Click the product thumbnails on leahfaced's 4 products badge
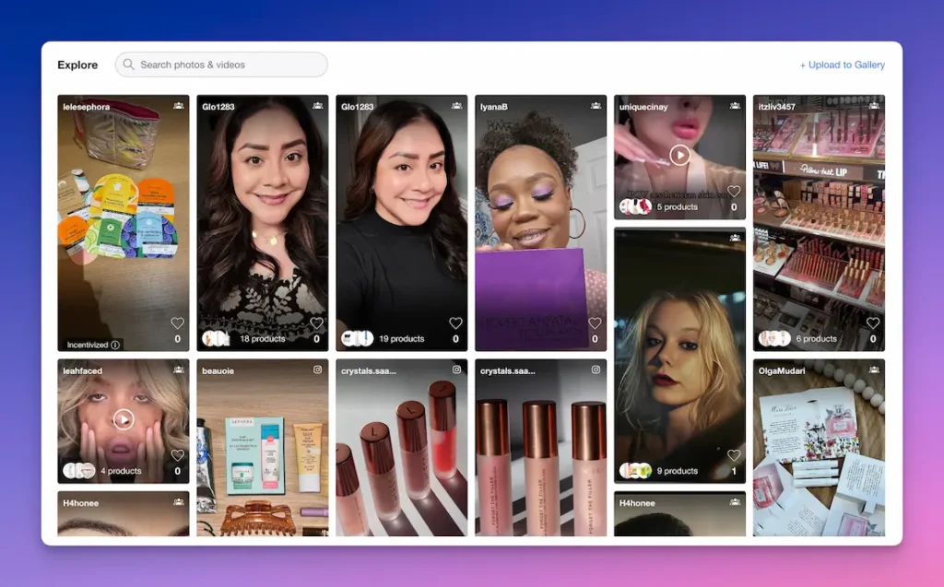Viewport: 944px width, 587px height. [x=83, y=470]
